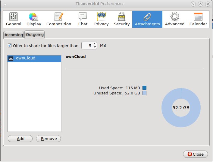213x162 pixels.
Task: Switch to the Incoming tab
Action: coord(14,35)
